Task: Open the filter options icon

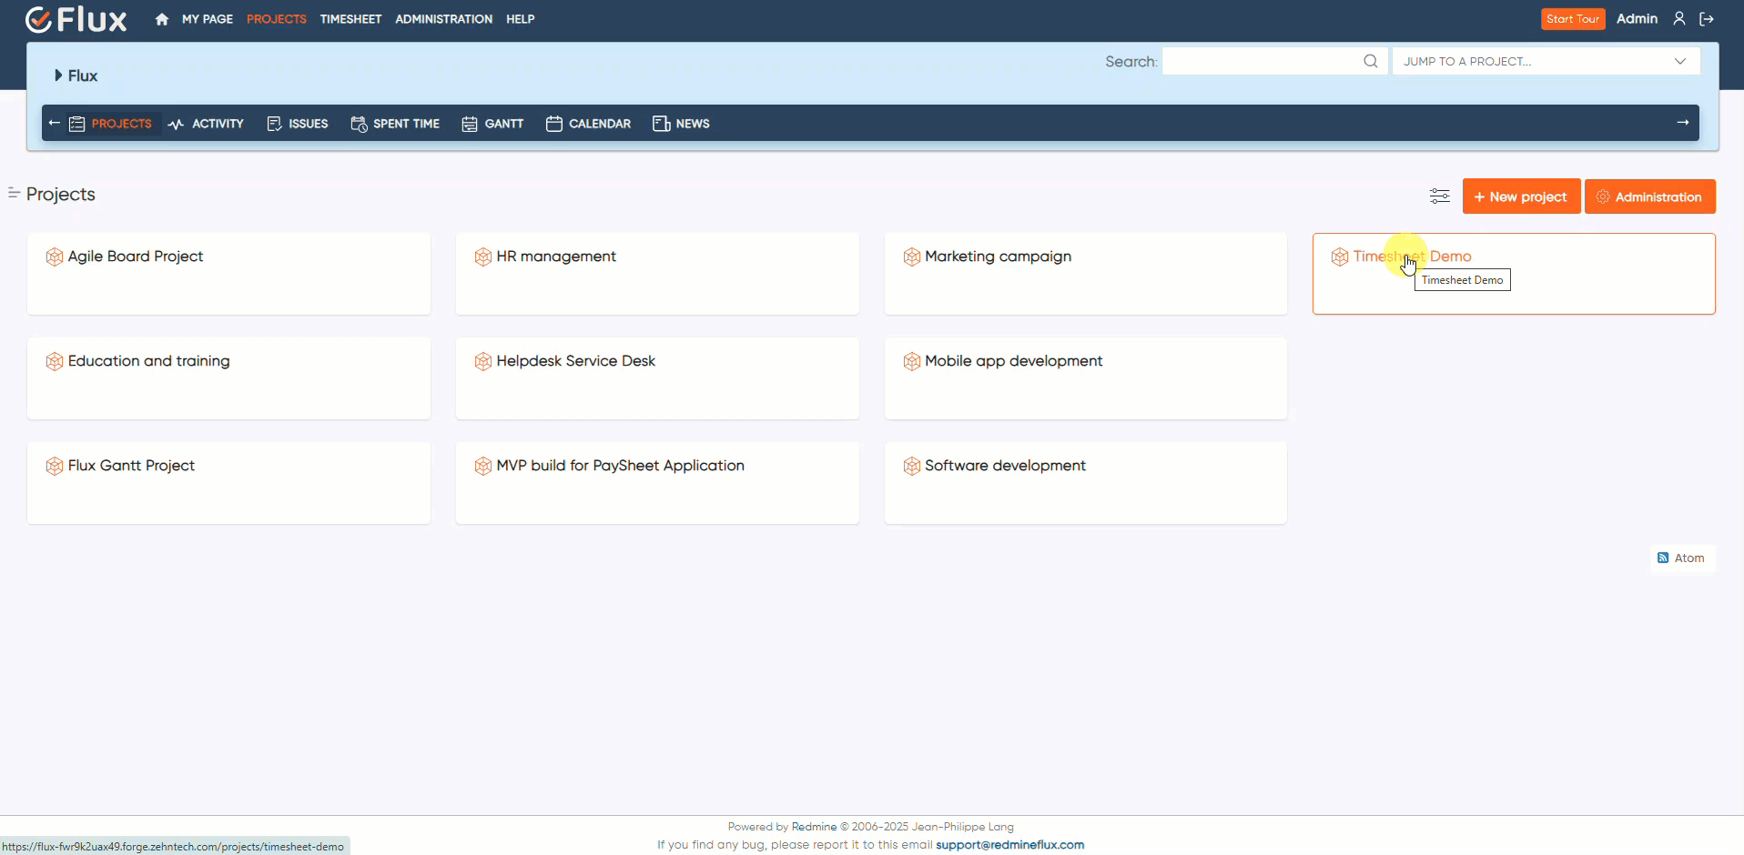Action: tap(1439, 196)
